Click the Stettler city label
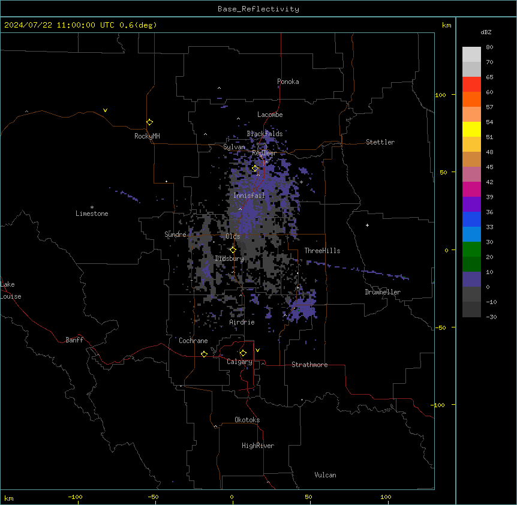The width and height of the screenshot is (517, 505). (380, 142)
